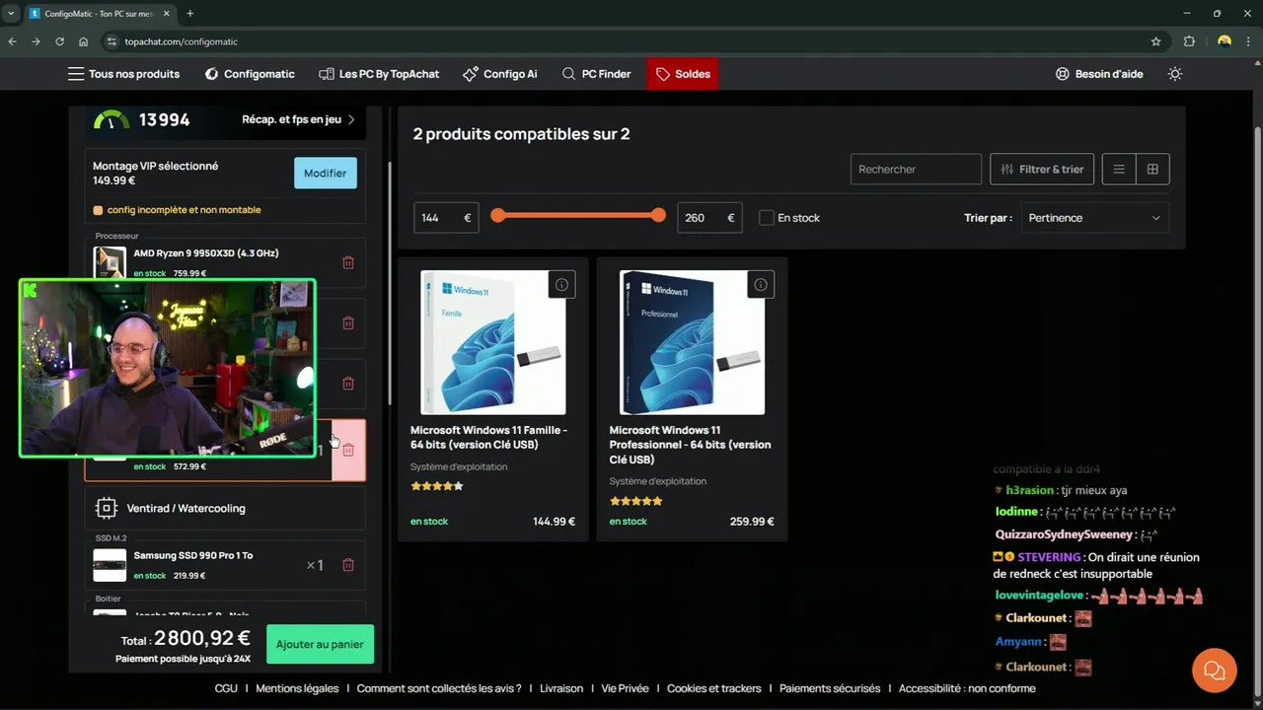Open the Filtrer & trier panel
This screenshot has height=710, width=1263.
[x=1042, y=170]
